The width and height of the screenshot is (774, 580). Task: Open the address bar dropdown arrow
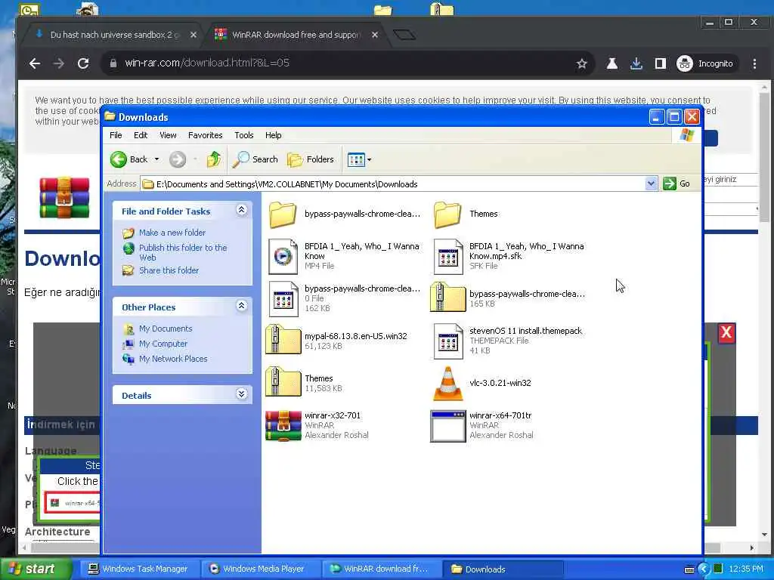point(651,184)
